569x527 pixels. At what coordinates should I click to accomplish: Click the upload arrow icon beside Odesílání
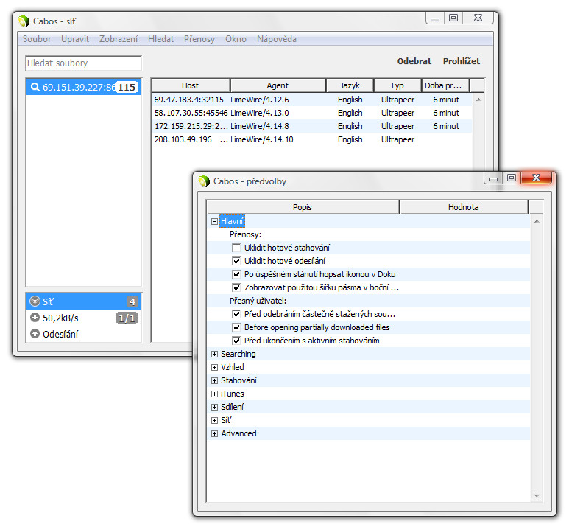click(35, 334)
